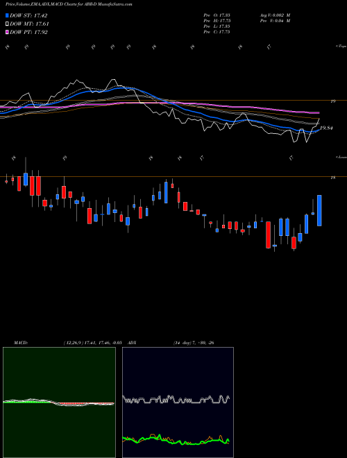Click the 'ADX' panel heading
Viewport: 347px width, 458px height.
point(133,343)
